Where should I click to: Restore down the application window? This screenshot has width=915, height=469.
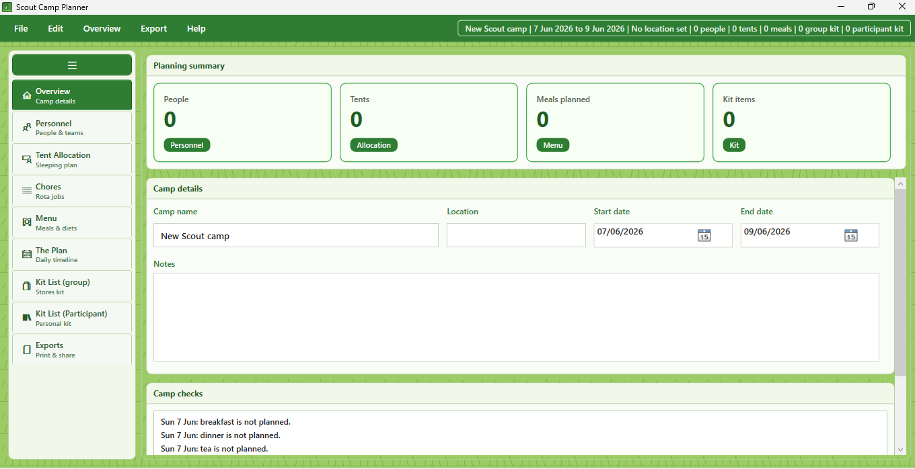[871, 7]
